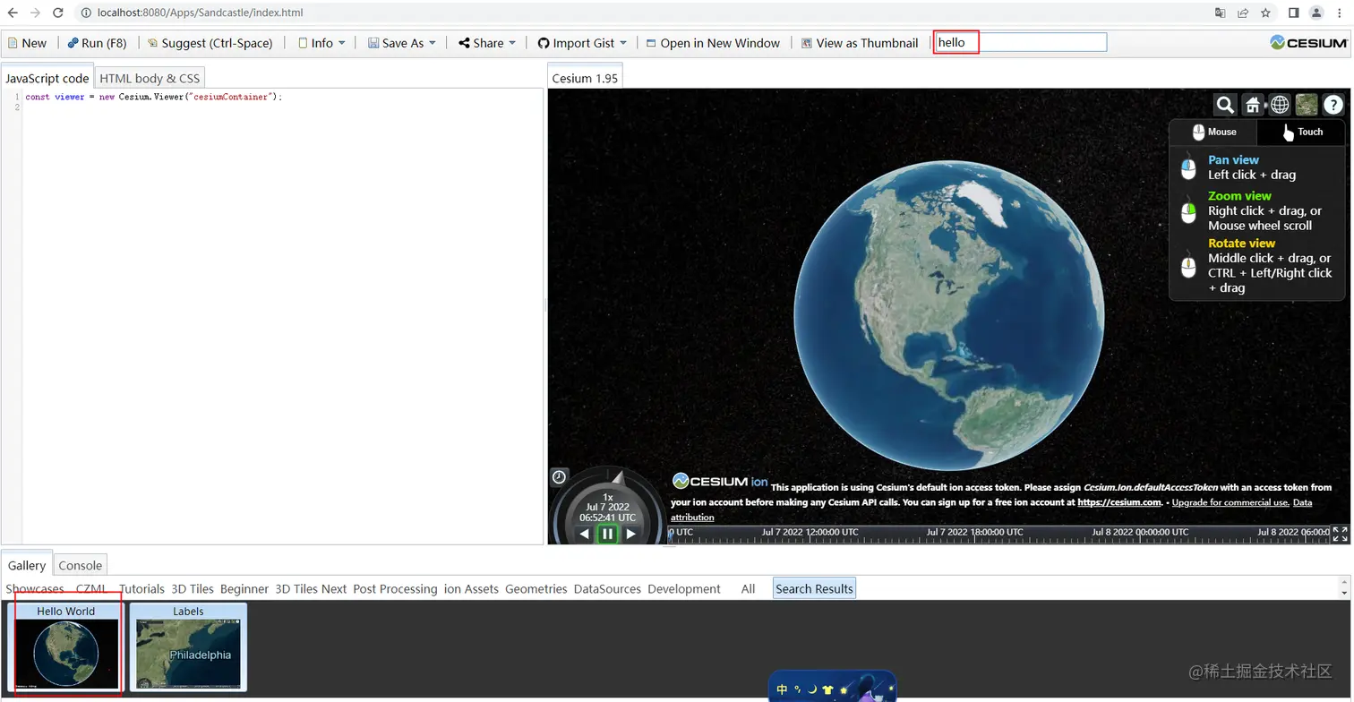1354x702 pixels.
Task: Toggle the browser side panel icon
Action: coord(1293,13)
